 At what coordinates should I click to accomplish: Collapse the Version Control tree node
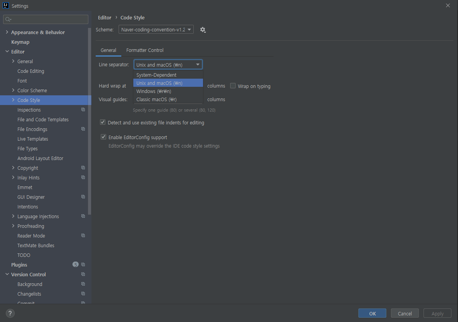[7, 274]
